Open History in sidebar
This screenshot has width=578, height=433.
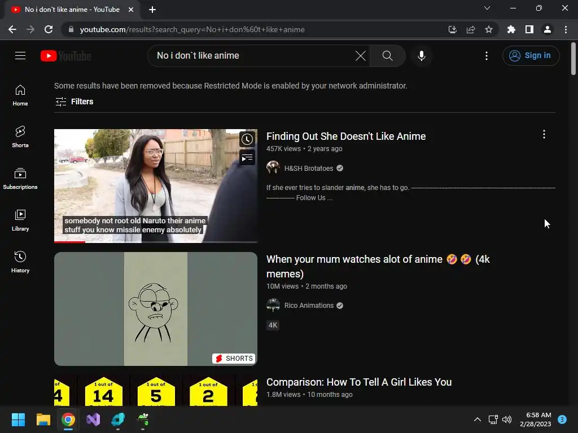coord(20,262)
